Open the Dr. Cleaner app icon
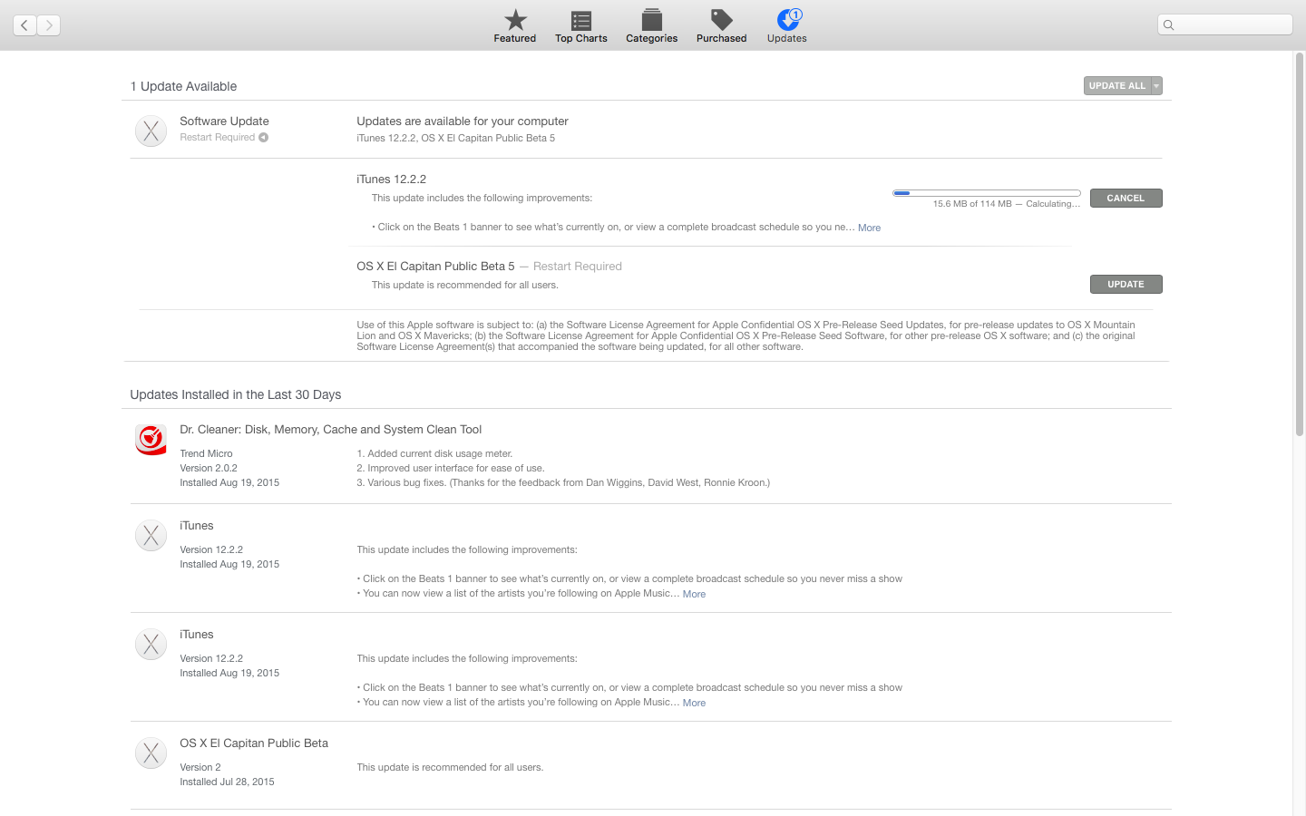Screen dimensions: 1306x816 (x=151, y=440)
